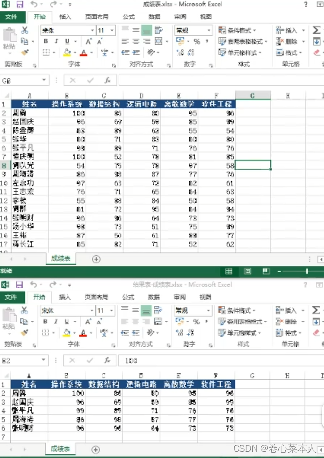The width and height of the screenshot is (324, 458).
Task: Switch to 页面布局 tab in top window
Action: pyautogui.click(x=97, y=17)
